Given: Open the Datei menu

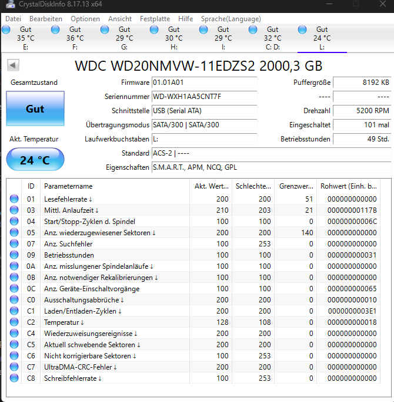Looking at the screenshot, I should 14,19.
